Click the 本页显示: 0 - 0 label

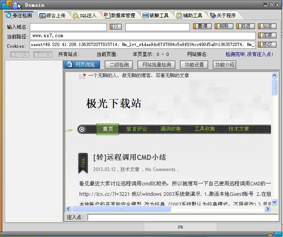[x=151, y=54]
